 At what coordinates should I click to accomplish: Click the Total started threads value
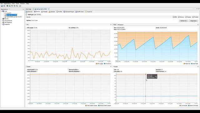[165, 72]
